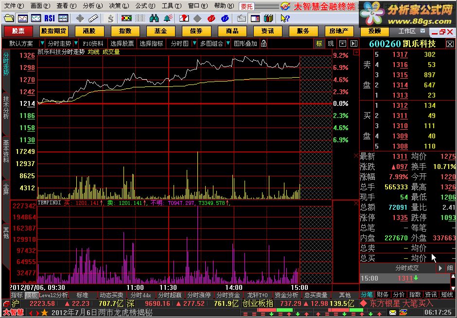Click the traffic light icon
The height and width of the screenshot is (318, 457).
point(126,18)
